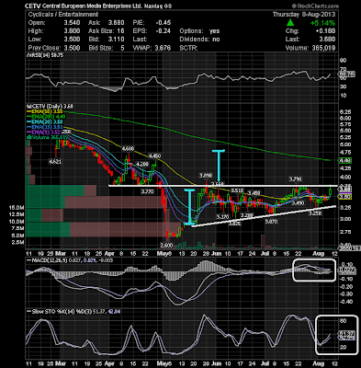Click the SCTR label
Screen dimensions: 361x368
point(188,48)
